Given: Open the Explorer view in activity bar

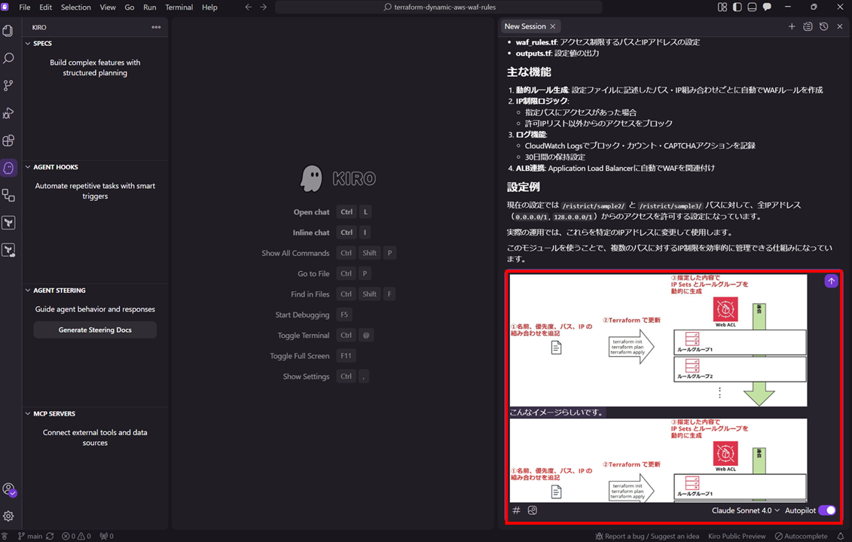Looking at the screenshot, I should click(x=8, y=30).
